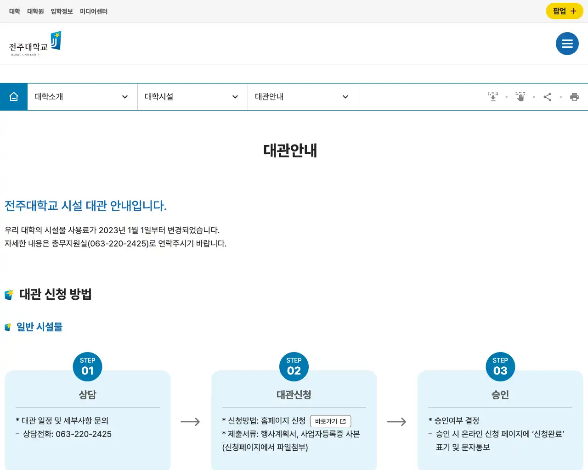Expand the 대관안내 breadcrumb dropdown

pos(303,97)
